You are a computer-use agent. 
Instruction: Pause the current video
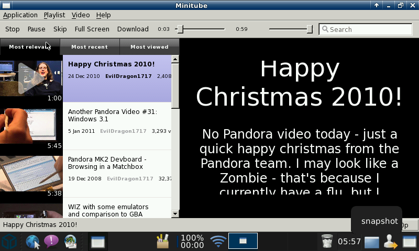[x=36, y=29]
